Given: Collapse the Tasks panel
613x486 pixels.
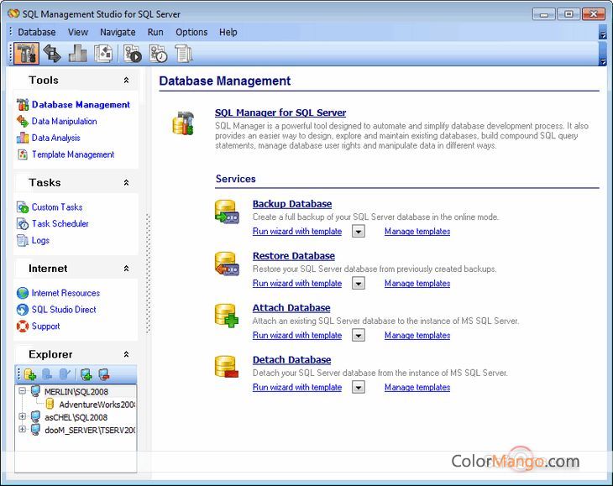Looking at the screenshot, I should (126, 182).
